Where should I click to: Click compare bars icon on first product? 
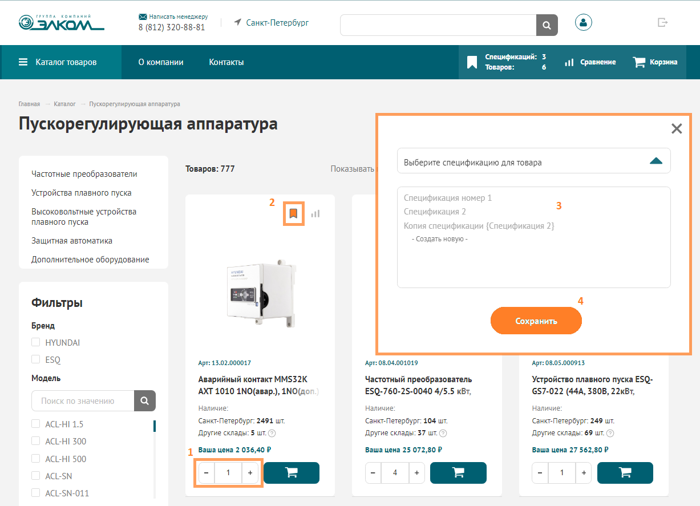pos(315,214)
